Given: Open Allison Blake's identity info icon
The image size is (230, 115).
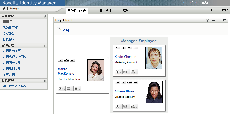Looking at the screenshot, I should click(118, 106).
